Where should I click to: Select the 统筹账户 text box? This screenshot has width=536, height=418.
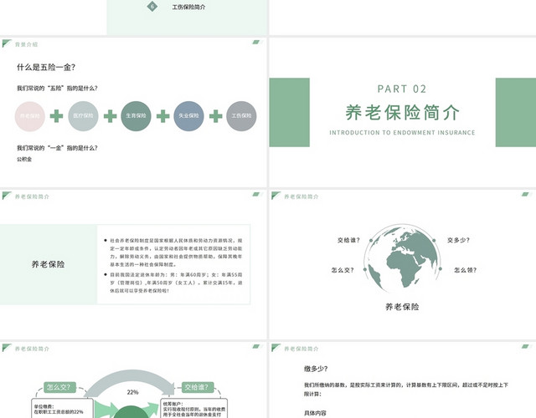click(x=193, y=408)
